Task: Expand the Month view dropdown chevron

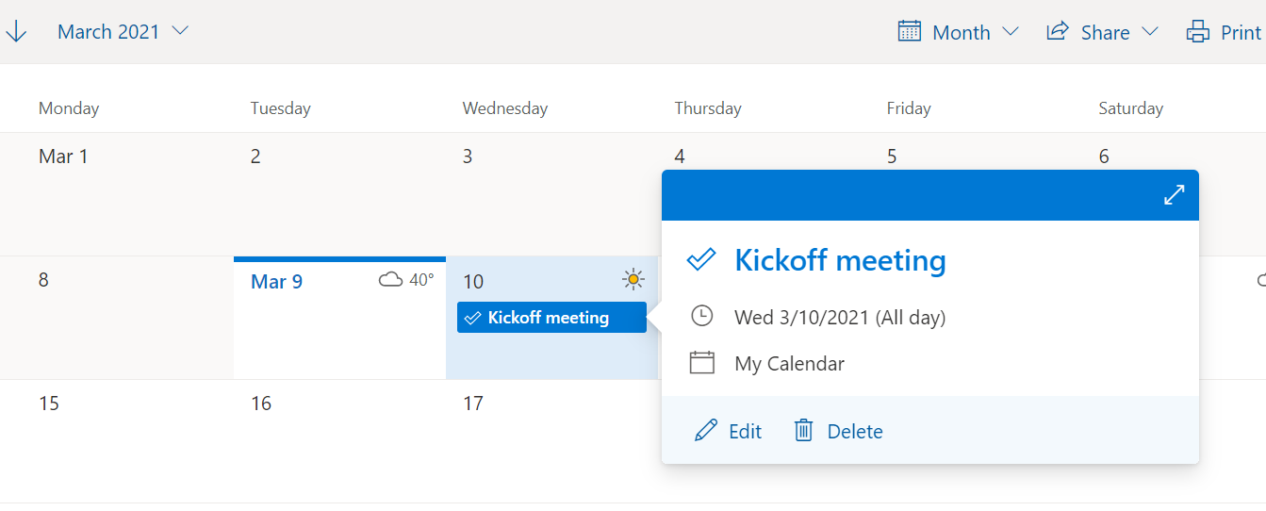Action: click(x=1011, y=31)
